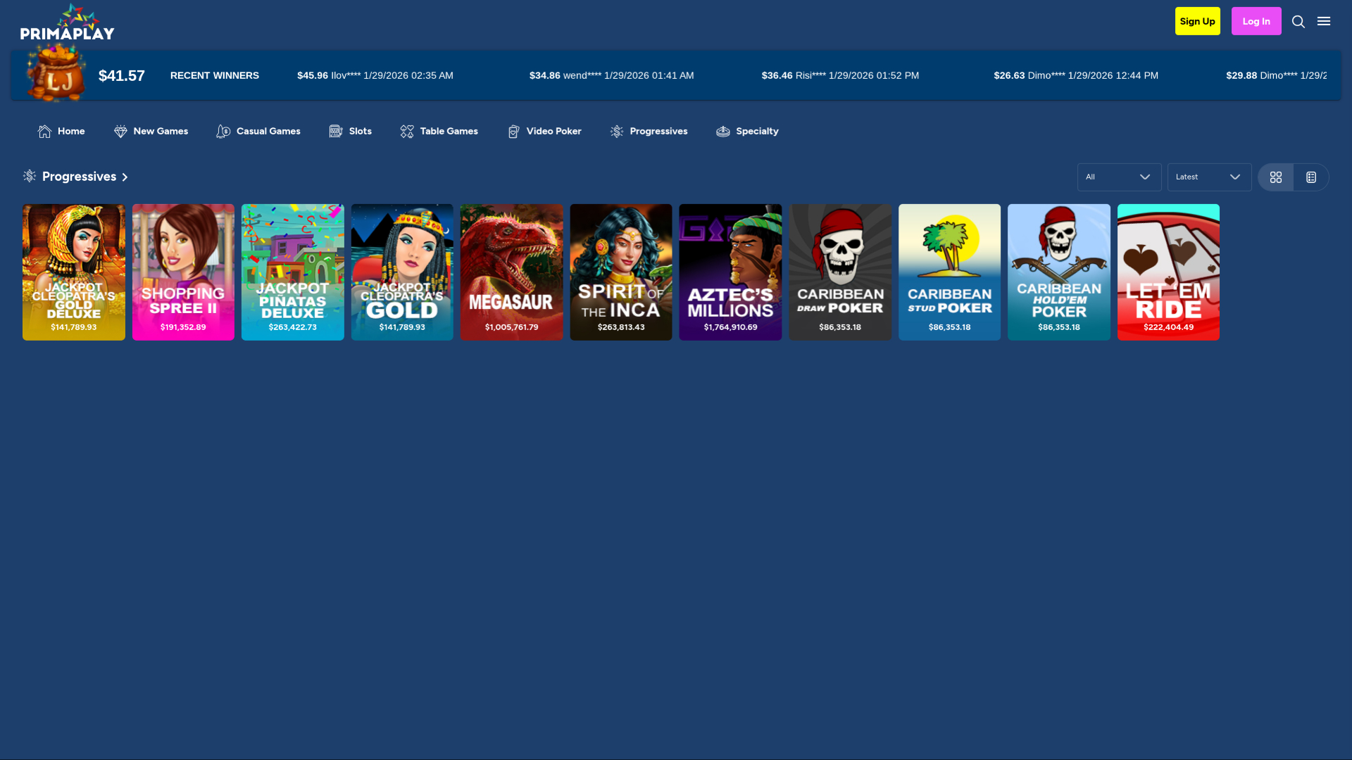Open the Megasaur progressive game
Screen dimensions: 1352x760
tap(511, 272)
